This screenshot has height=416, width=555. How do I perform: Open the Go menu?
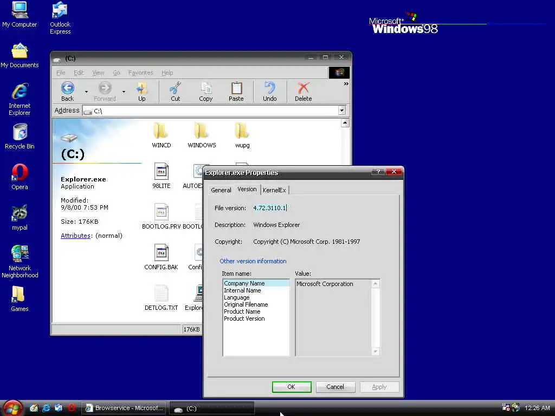tap(117, 73)
